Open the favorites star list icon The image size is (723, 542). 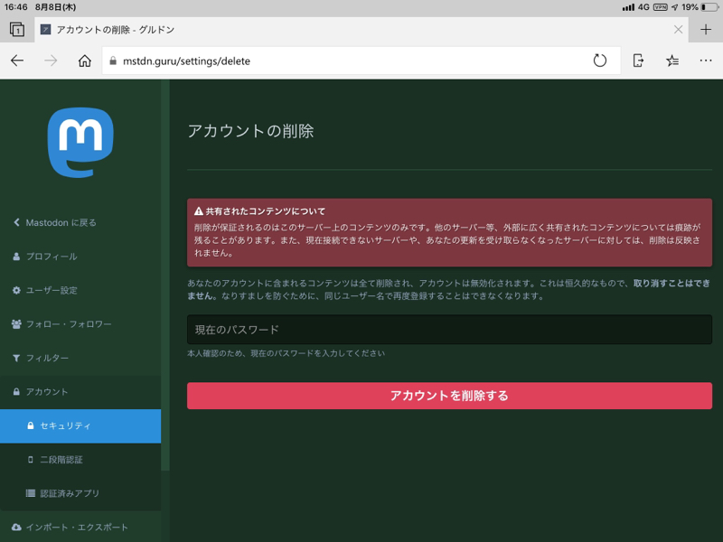(x=672, y=61)
